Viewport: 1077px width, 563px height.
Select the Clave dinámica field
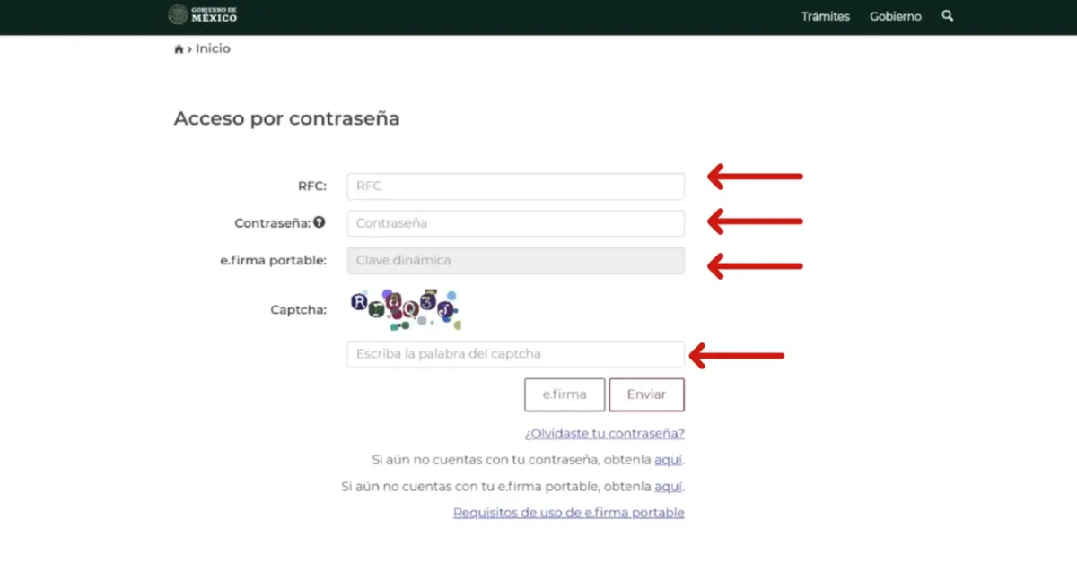point(515,261)
